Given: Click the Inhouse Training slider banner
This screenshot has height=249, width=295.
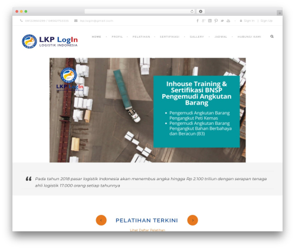Looking at the screenshot, I should click(x=147, y=110).
